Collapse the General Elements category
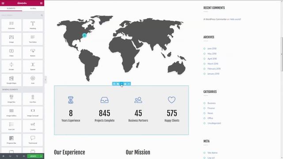This screenshot has width=283, height=159. tap(10, 89)
